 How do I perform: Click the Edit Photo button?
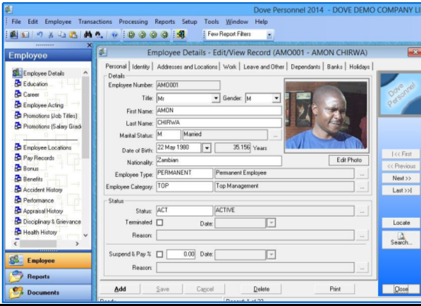pyautogui.click(x=349, y=160)
